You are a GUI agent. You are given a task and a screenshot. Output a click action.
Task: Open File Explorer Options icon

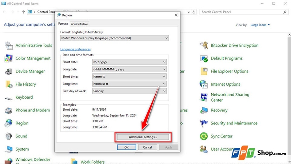click(x=204, y=71)
